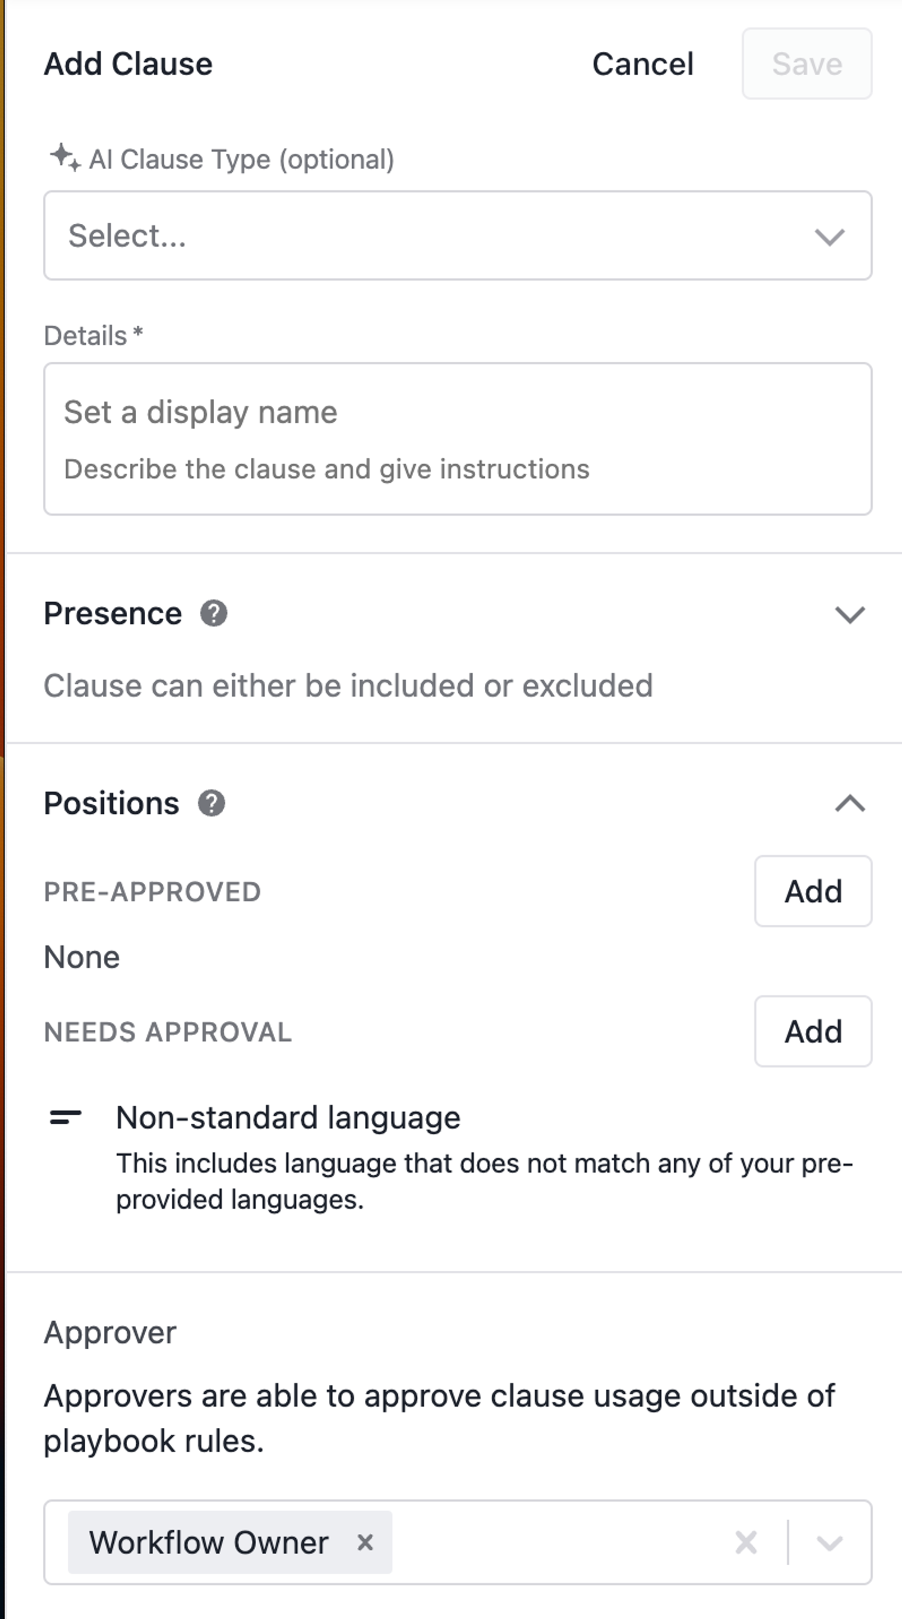Add a Pre-Approved position

pyautogui.click(x=813, y=891)
